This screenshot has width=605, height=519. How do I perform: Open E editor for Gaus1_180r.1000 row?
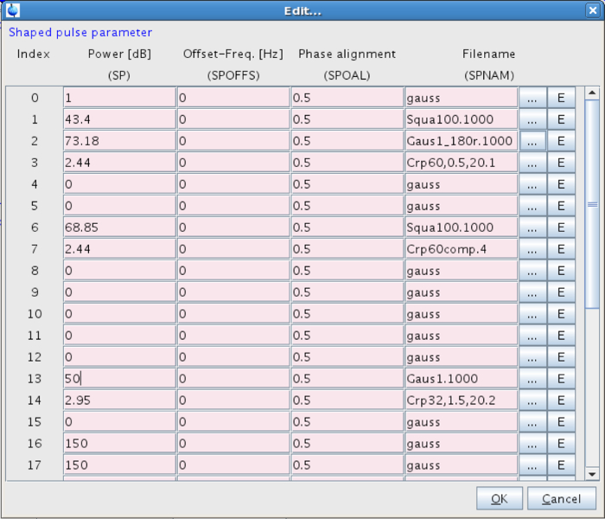pos(561,141)
